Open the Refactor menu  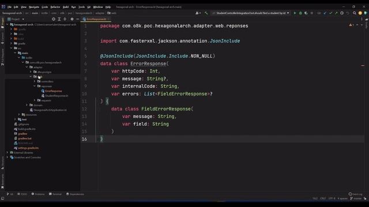(55, 7)
